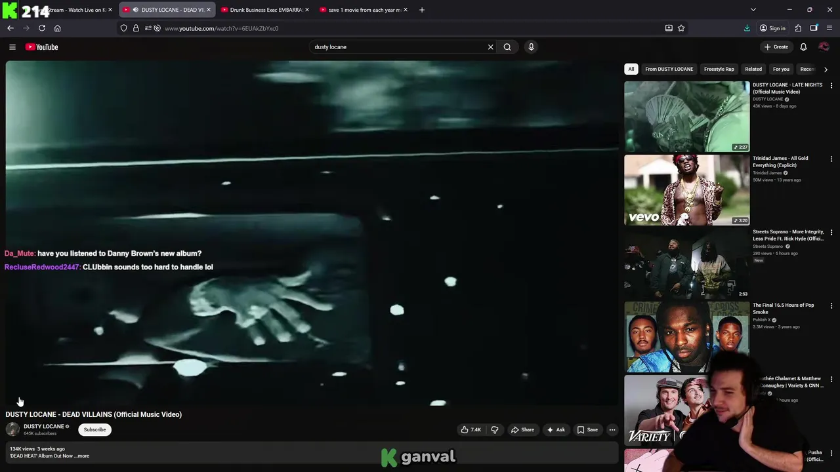Image resolution: width=840 pixels, height=472 pixels.
Task: Show next filter chips with arrow
Action: [x=826, y=69]
